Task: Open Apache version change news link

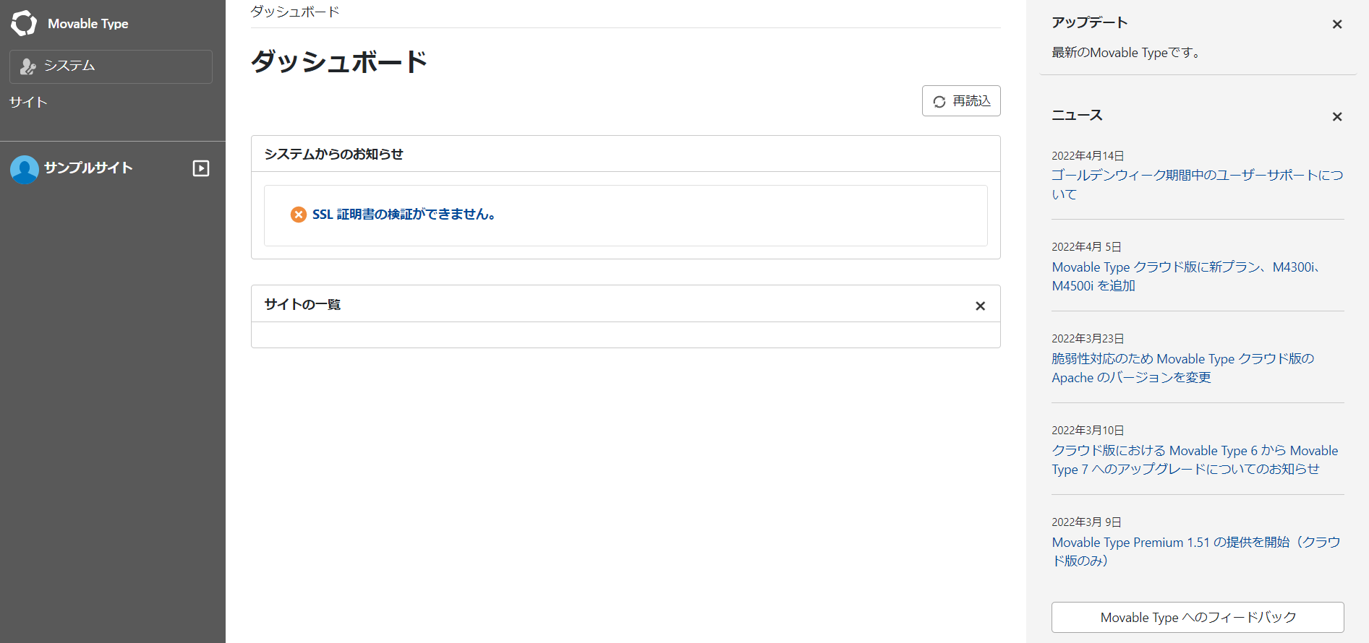Action: [1182, 368]
